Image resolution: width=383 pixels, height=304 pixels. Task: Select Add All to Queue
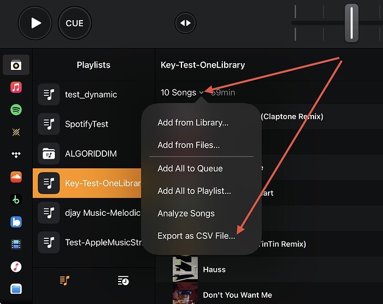190,168
